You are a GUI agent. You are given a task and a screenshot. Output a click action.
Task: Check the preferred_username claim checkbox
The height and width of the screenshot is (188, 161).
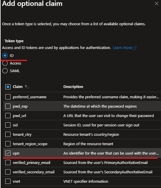click(8, 97)
